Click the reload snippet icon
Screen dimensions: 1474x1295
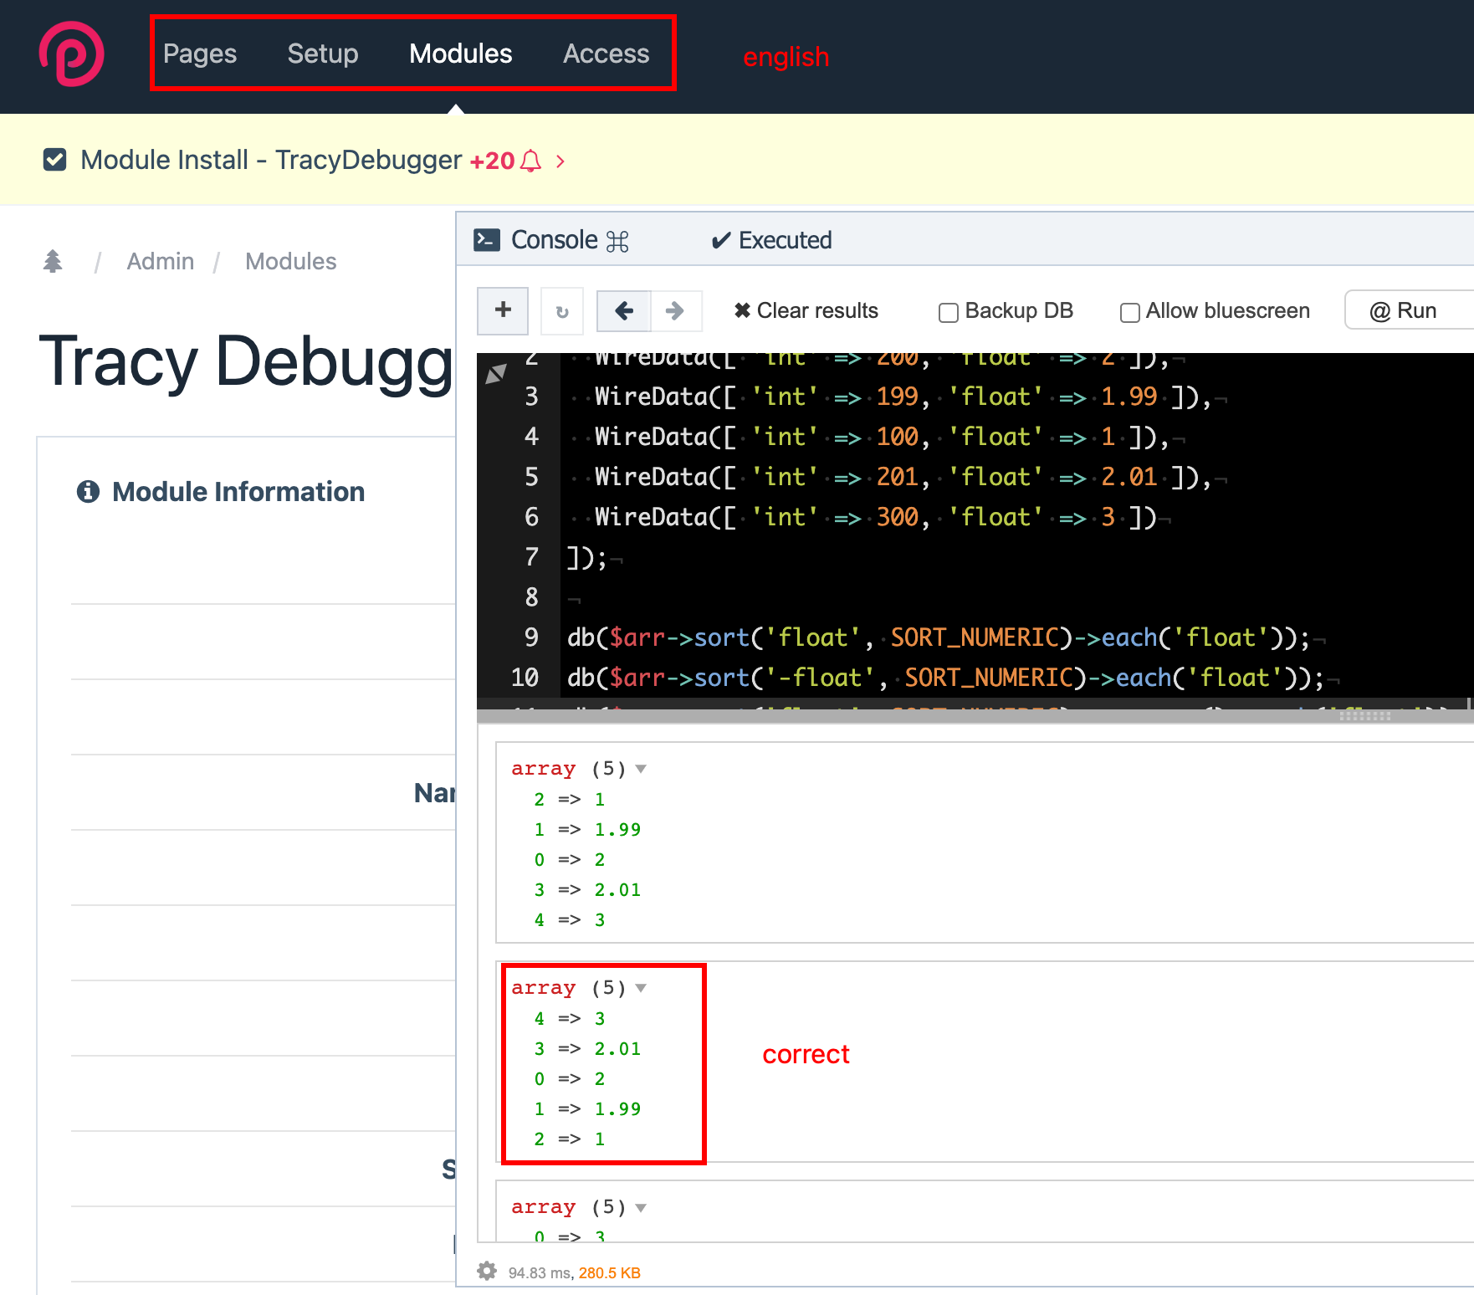[561, 310]
